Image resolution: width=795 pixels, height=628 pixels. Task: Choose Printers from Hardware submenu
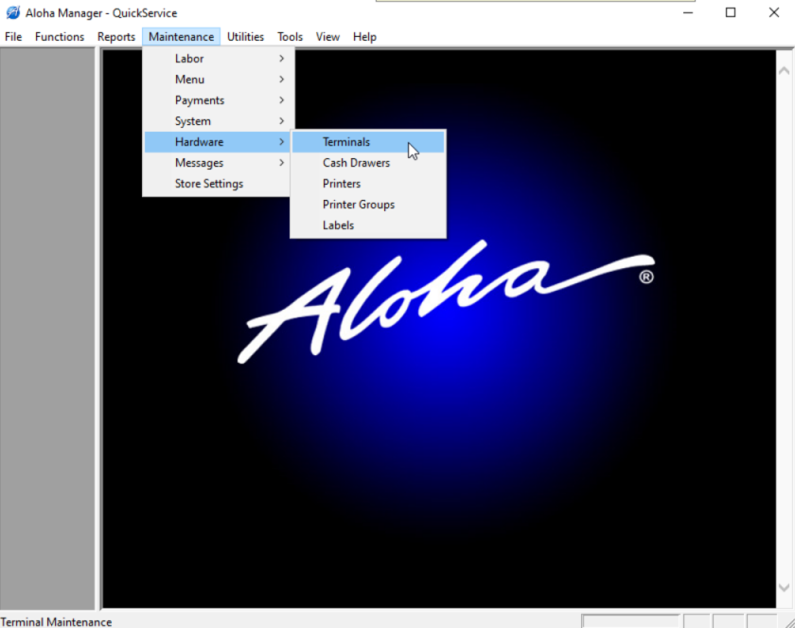(368, 184)
